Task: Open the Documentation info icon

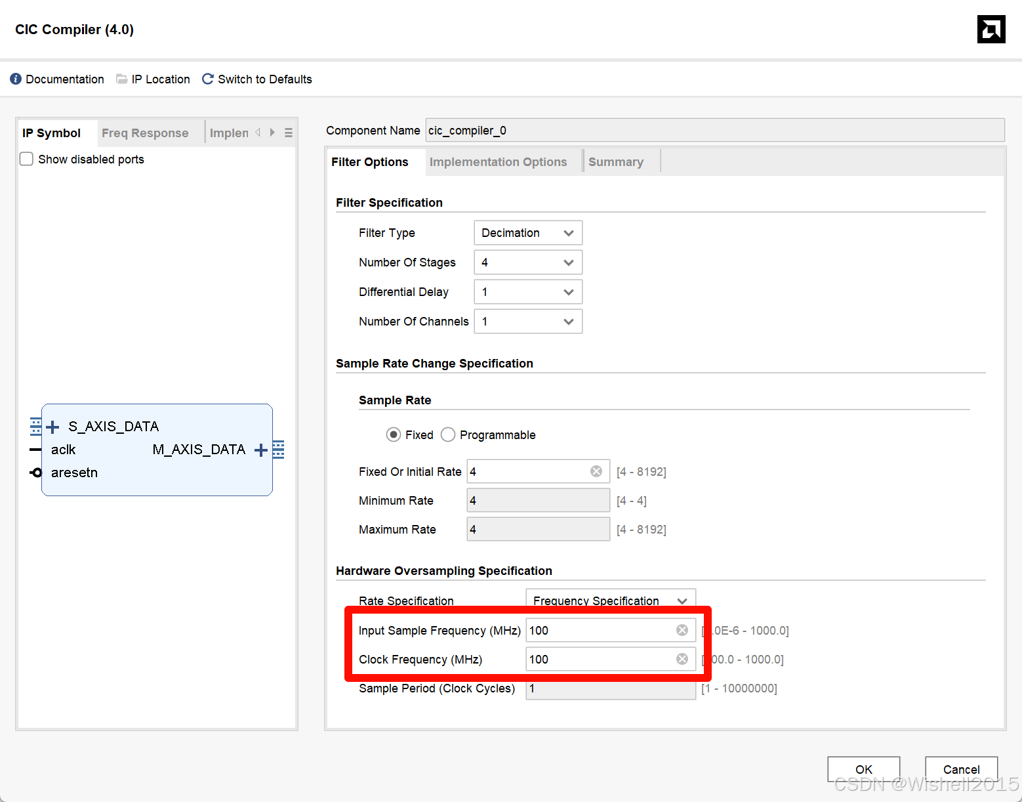Action: [x=16, y=79]
